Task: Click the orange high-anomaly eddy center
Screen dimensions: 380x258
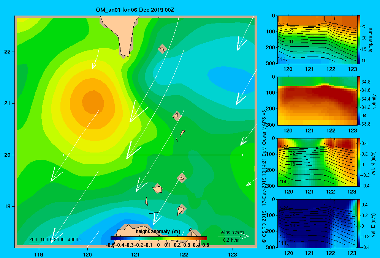Action: pos(93,102)
